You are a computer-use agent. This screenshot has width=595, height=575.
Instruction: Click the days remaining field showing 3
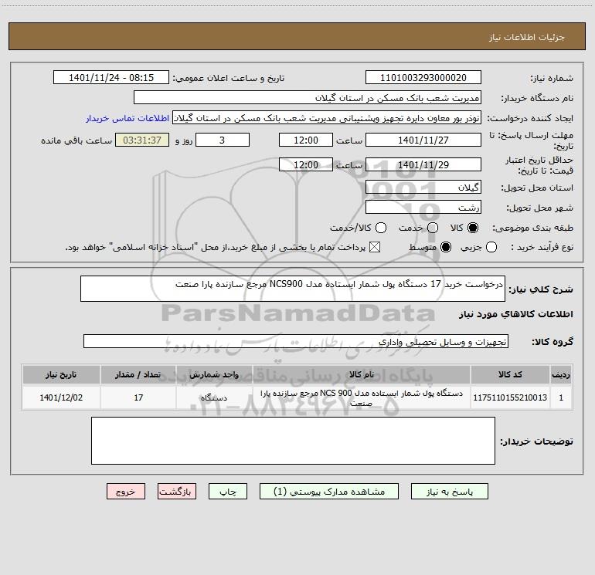[223, 140]
